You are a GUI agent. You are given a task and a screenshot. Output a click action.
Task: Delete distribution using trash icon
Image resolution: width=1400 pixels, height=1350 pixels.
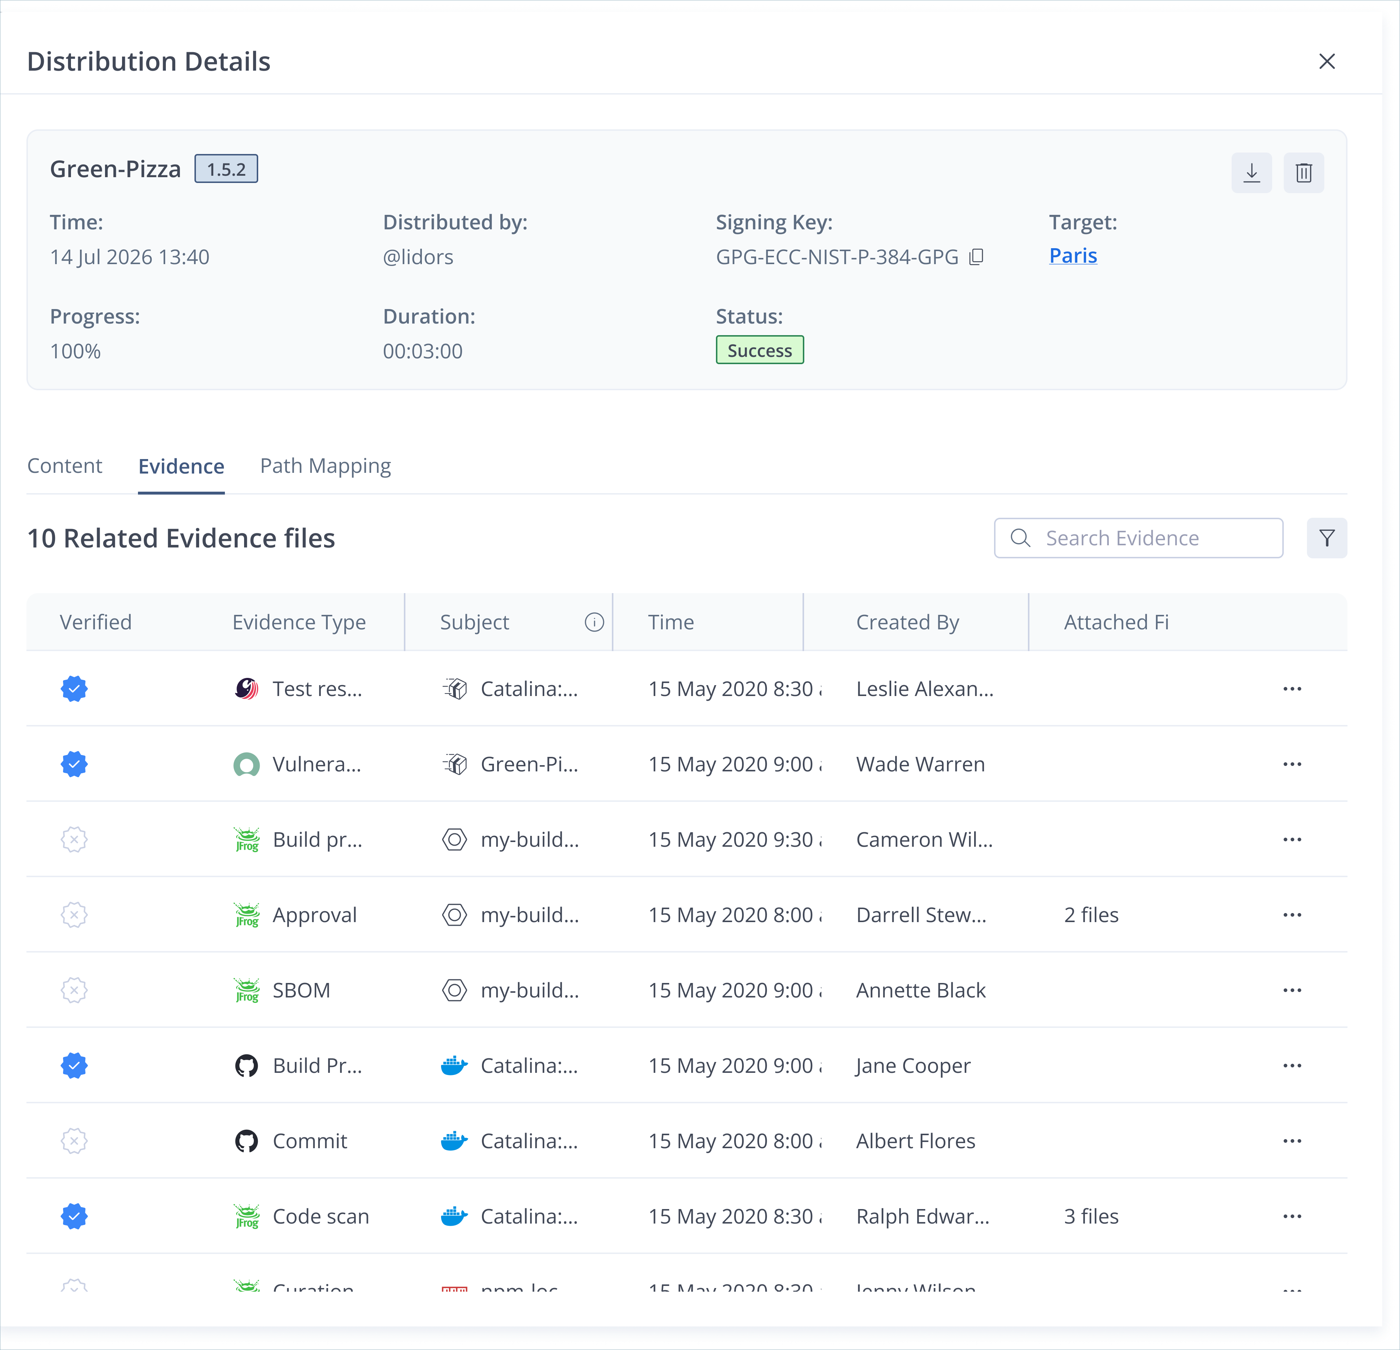tap(1304, 172)
